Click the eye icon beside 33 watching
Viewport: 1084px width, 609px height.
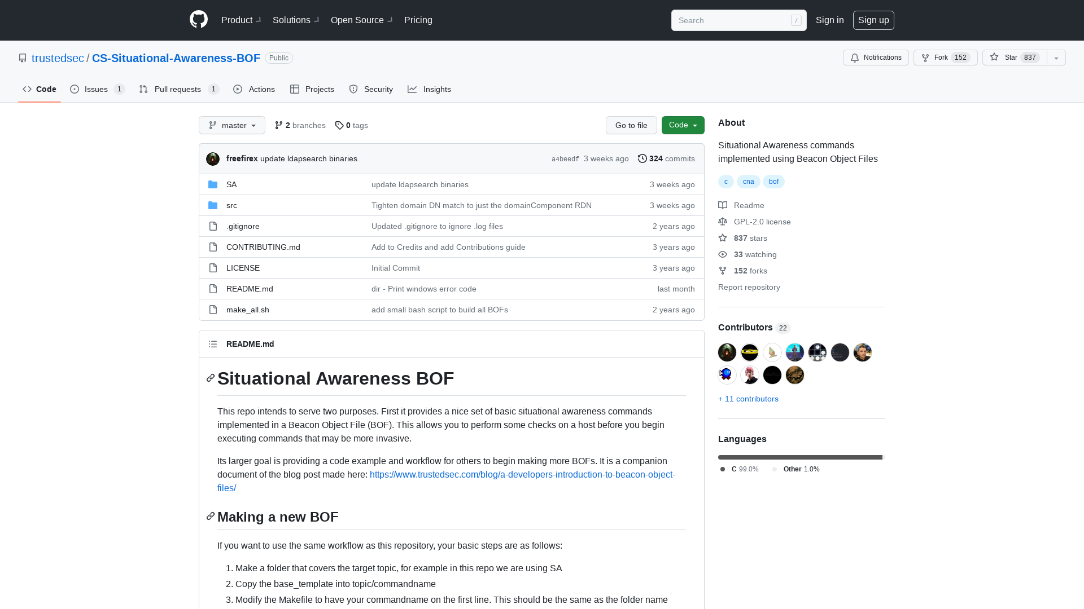[x=723, y=254]
